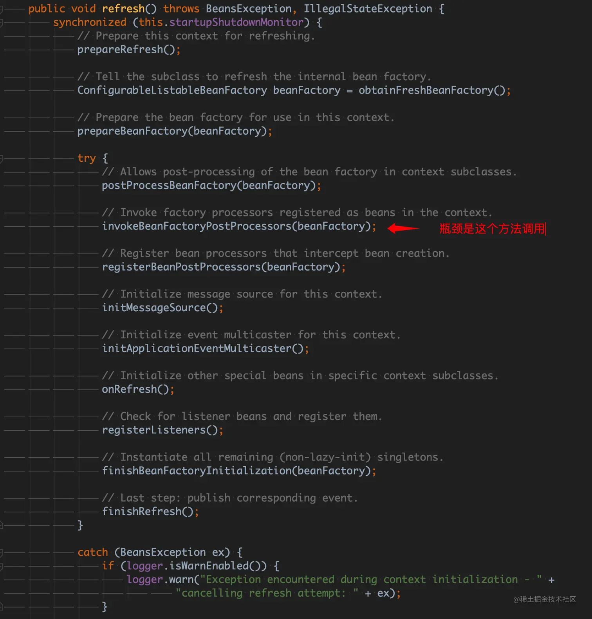Viewport: 592px width, 619px height.
Task: Click string "cancelling refresh attempt: "
Action: pyautogui.click(x=267, y=593)
